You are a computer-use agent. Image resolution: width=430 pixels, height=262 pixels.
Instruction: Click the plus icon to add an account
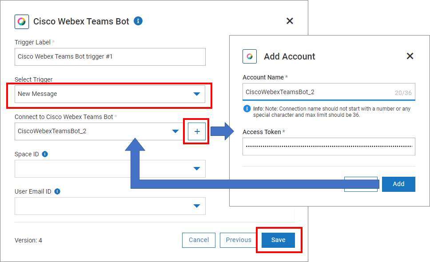[x=197, y=131]
